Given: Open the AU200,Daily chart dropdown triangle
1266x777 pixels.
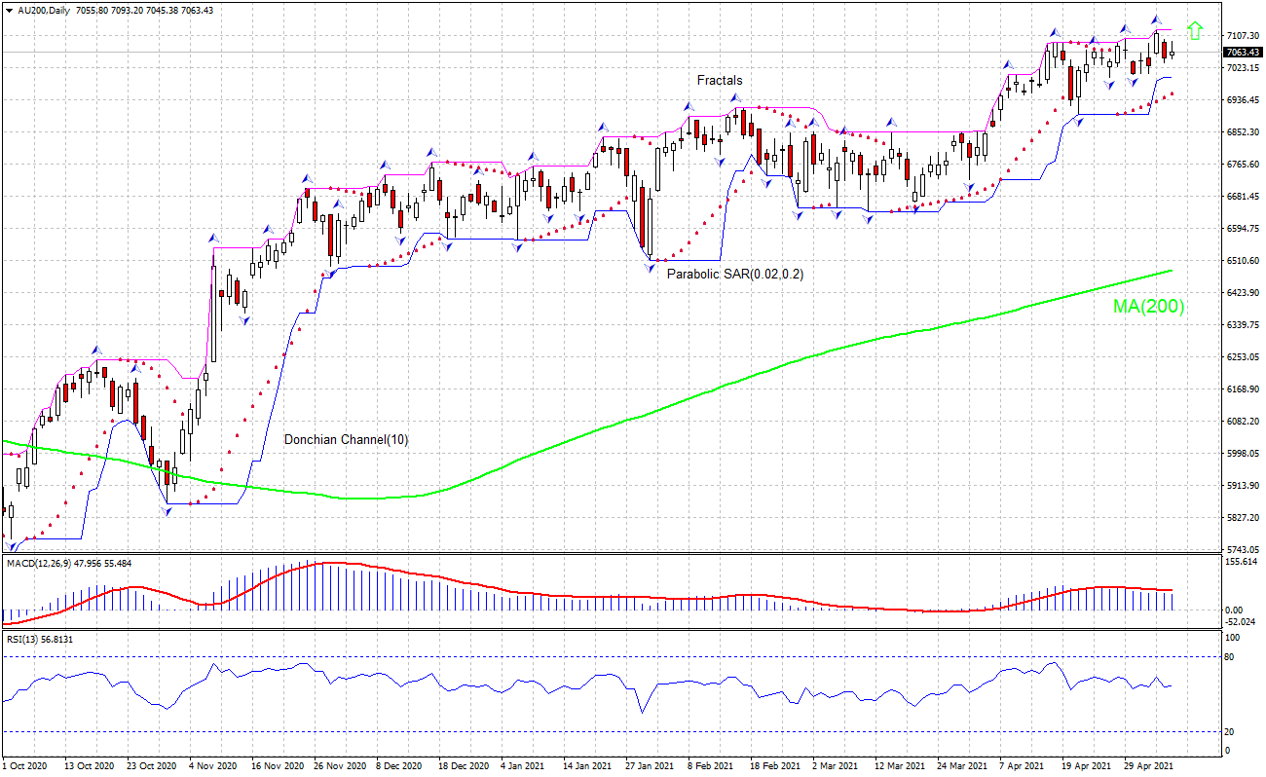Looking at the screenshot, I should tap(9, 10).
